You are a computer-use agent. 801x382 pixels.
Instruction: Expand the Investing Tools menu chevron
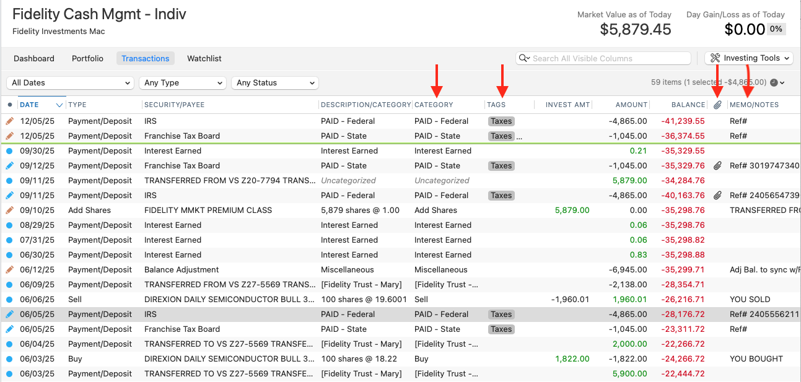tap(787, 58)
